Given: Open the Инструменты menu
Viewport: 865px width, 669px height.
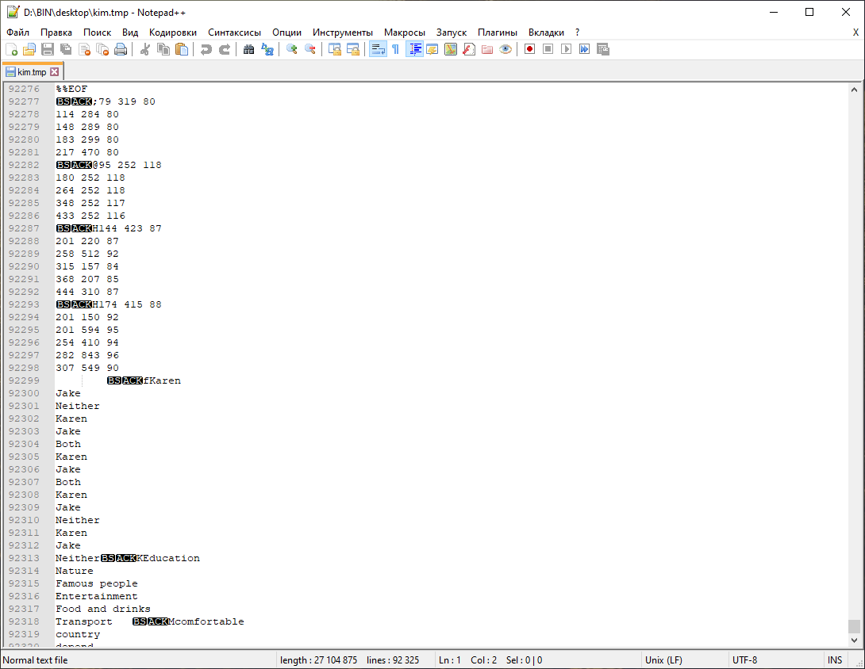Looking at the screenshot, I should pos(343,32).
